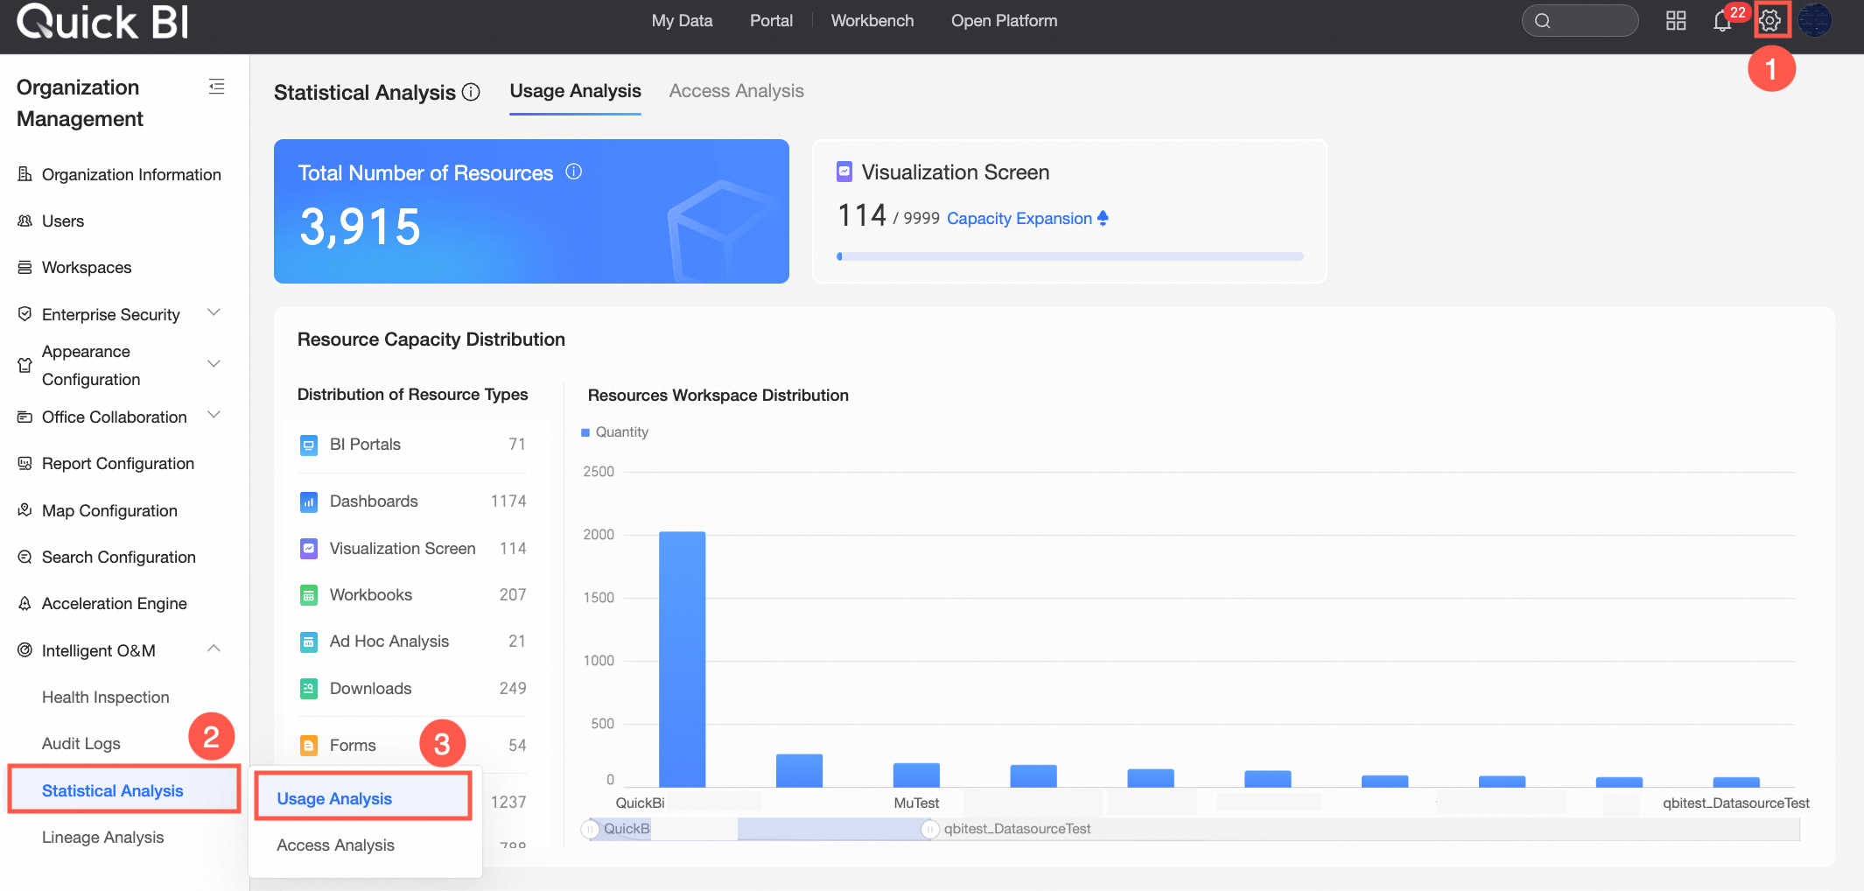Screen dimensions: 1864x891
Task: Open Audit Logs page
Action: click(81, 744)
